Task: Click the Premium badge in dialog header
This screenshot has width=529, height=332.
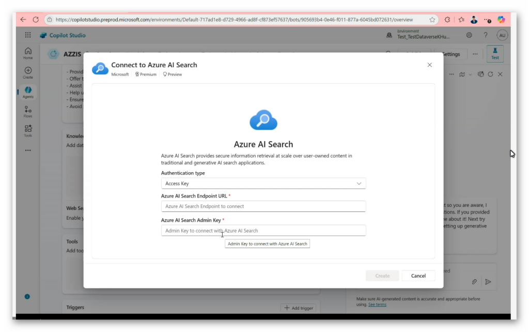Action: coord(146,74)
